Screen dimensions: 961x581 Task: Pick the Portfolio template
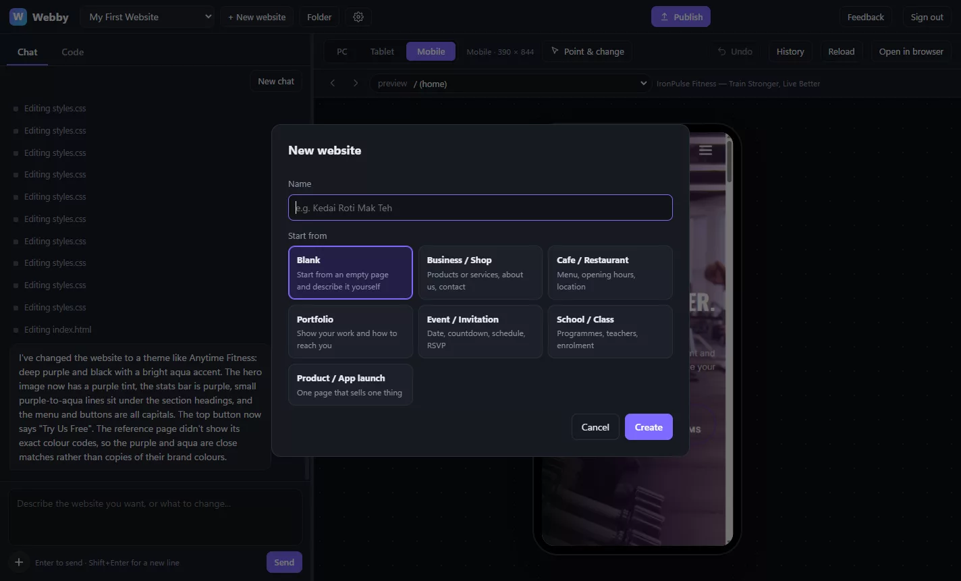click(x=350, y=331)
